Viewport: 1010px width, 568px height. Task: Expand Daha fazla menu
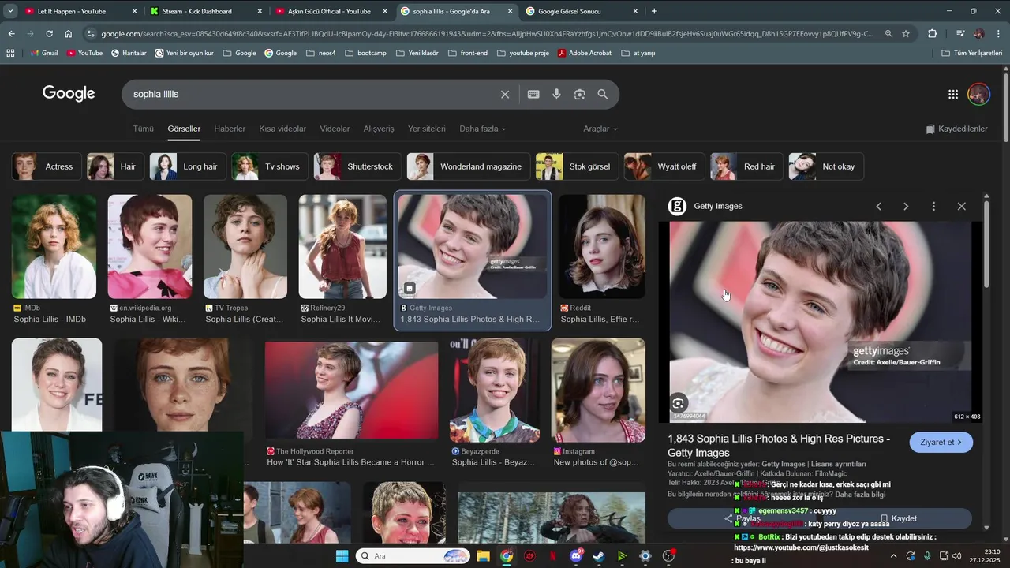pos(482,129)
